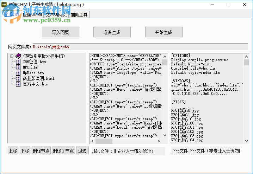Viewport: 253px width, 174px height.
Task: Click the page icon beside NPC.htm
Action: coord(18,67)
